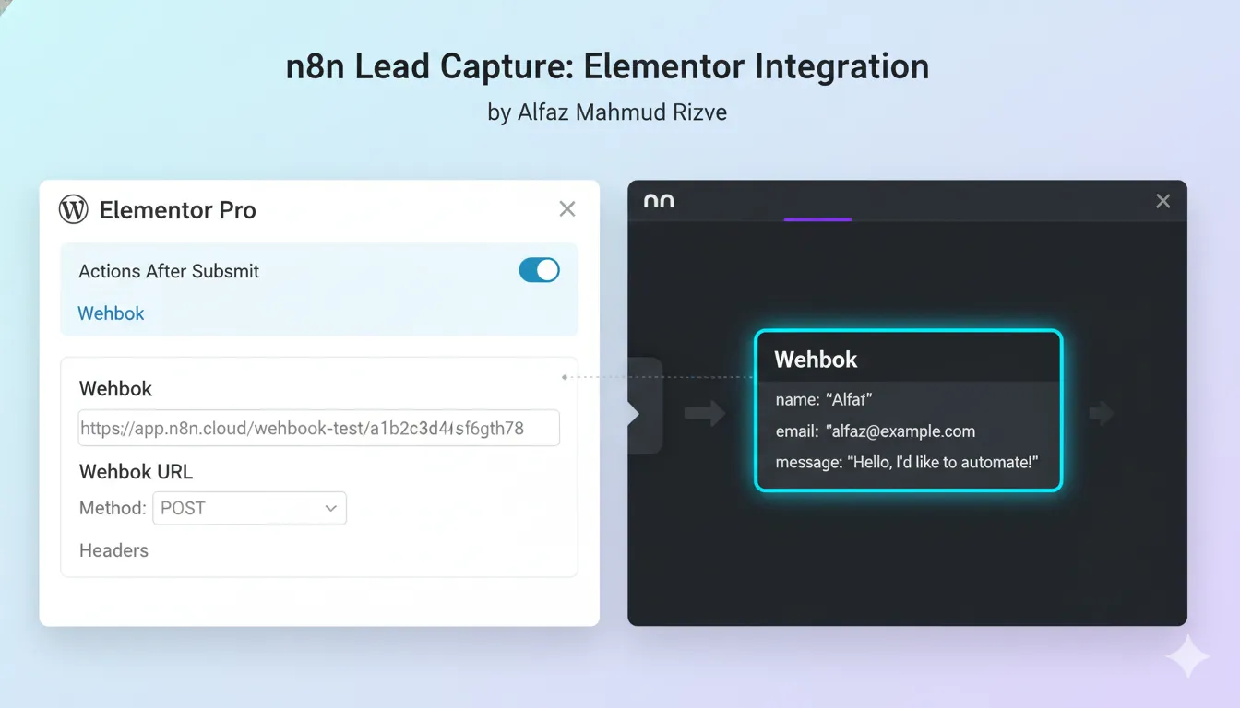Collapse the Wehbok settings panel
Screen dimensions: 1240x708
(x=566, y=208)
